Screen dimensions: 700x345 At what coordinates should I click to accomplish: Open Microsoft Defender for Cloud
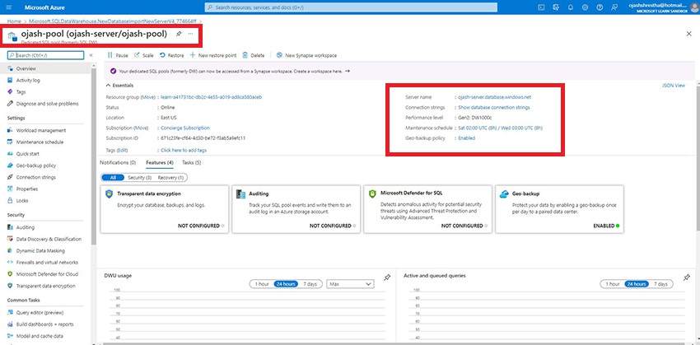45,274
